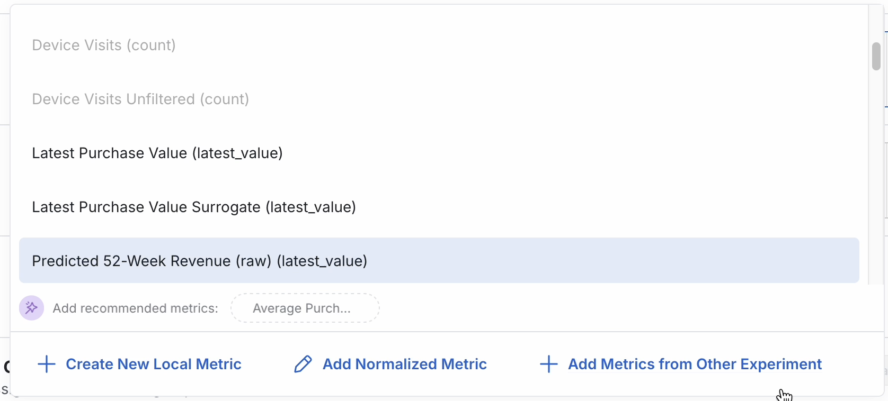Choose Latest Purchase Value (latest_value)
This screenshot has height=401, width=888.
(157, 153)
